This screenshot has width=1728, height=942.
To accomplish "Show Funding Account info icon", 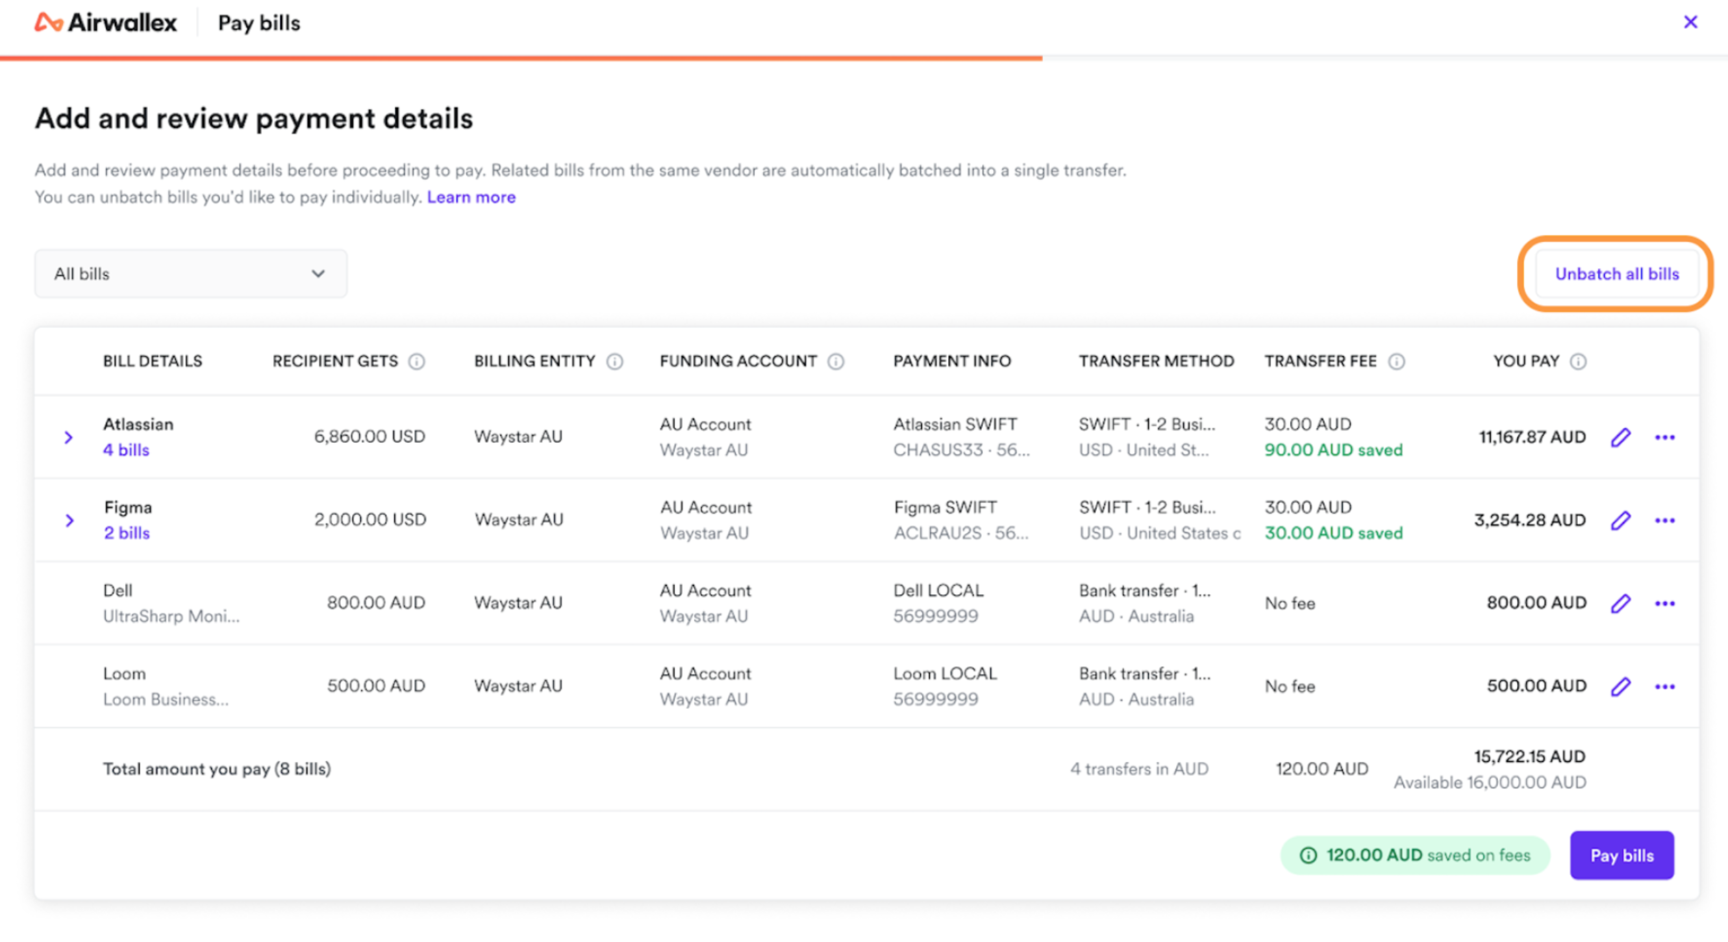I will [x=836, y=362].
